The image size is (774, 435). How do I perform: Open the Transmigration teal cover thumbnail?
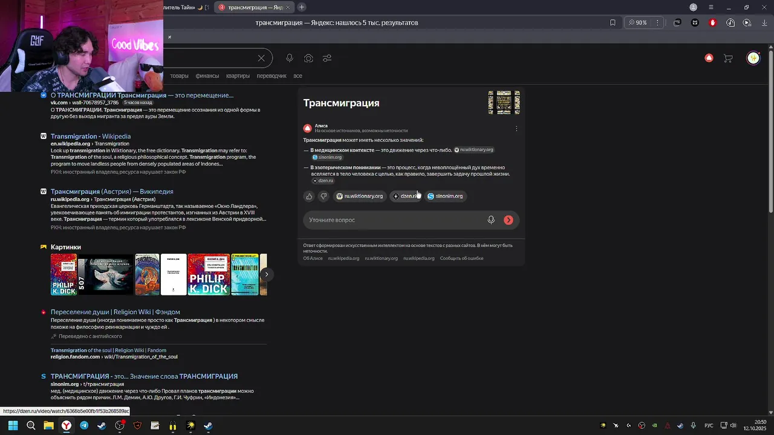(x=245, y=274)
